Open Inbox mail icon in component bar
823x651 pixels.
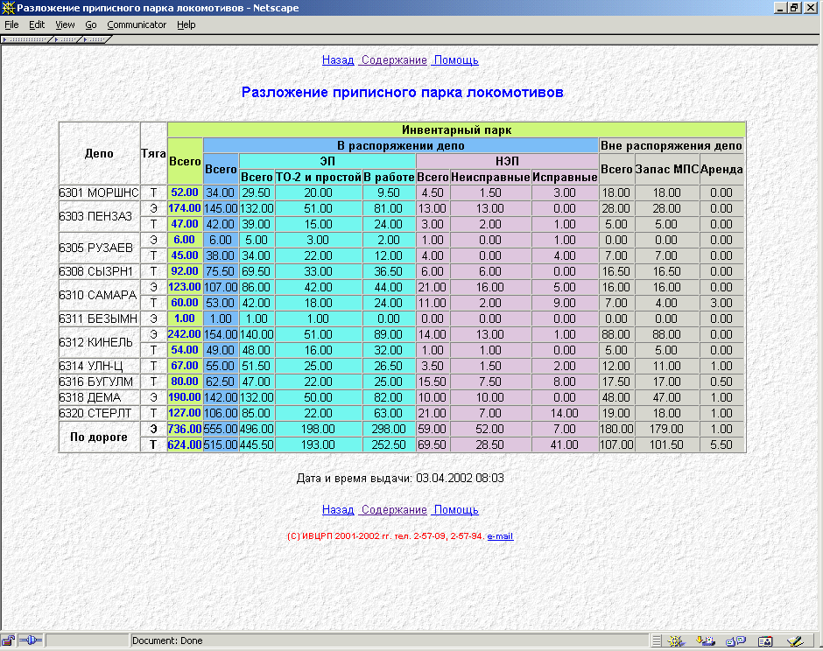coord(705,640)
